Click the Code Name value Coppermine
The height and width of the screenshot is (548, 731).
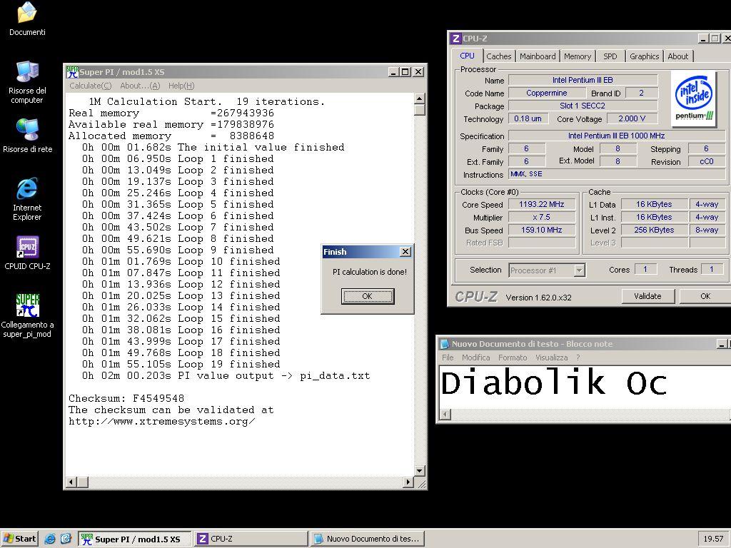546,93
